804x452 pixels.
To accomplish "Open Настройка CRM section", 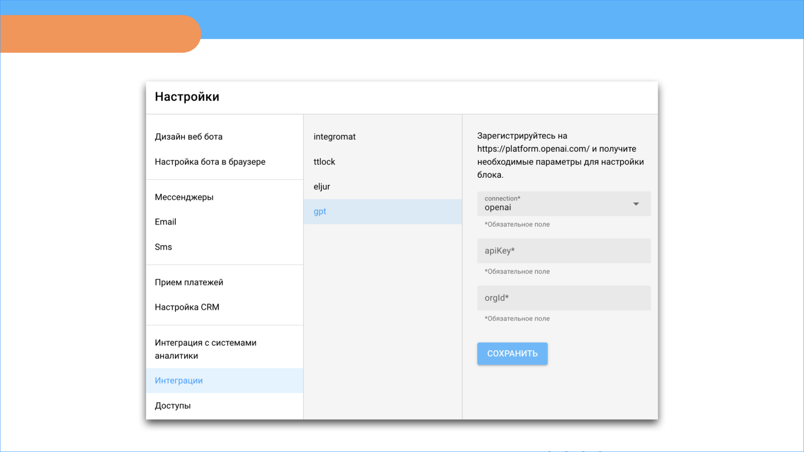I will point(224,307).
